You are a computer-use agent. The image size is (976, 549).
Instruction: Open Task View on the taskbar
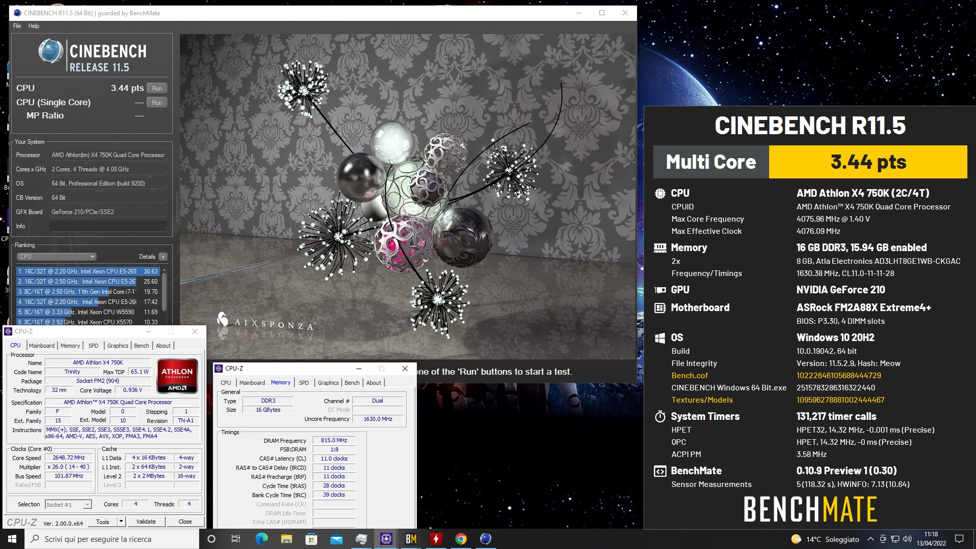click(x=236, y=539)
